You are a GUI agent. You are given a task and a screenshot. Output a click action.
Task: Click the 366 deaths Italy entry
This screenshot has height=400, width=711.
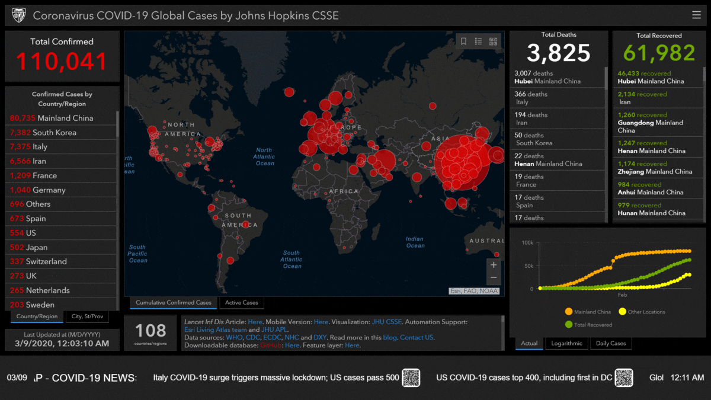(557, 98)
